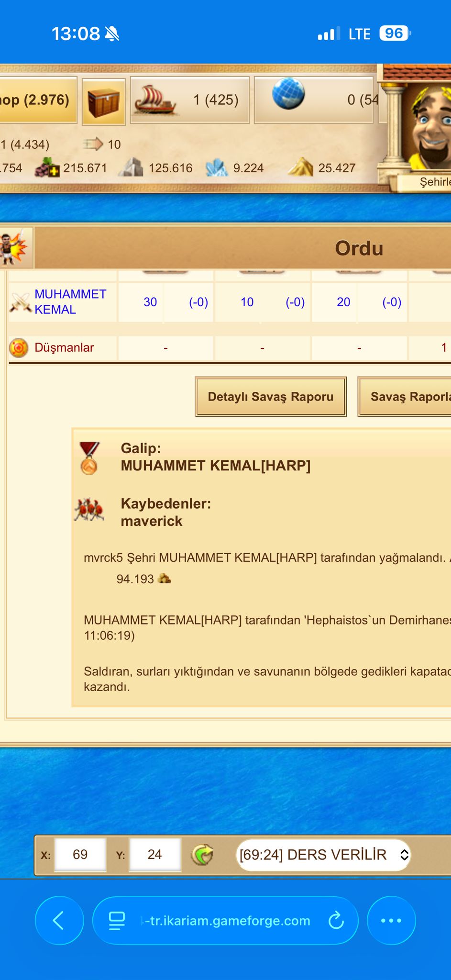Click the sulfur amount 25.427
The width and height of the screenshot is (451, 980).
[x=337, y=168]
